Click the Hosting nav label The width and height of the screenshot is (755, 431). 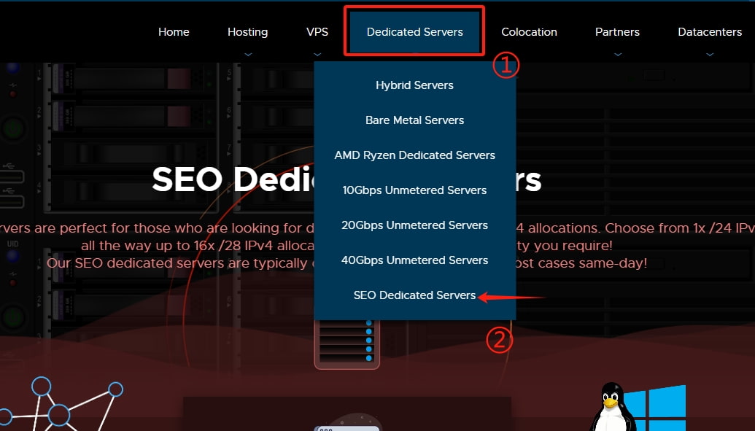[247, 32]
